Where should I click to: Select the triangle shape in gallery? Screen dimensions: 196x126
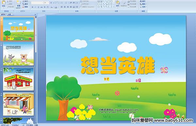[101, 4]
